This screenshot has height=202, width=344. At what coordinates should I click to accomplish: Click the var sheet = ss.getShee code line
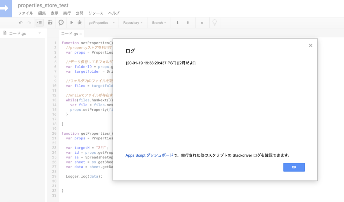89,162
